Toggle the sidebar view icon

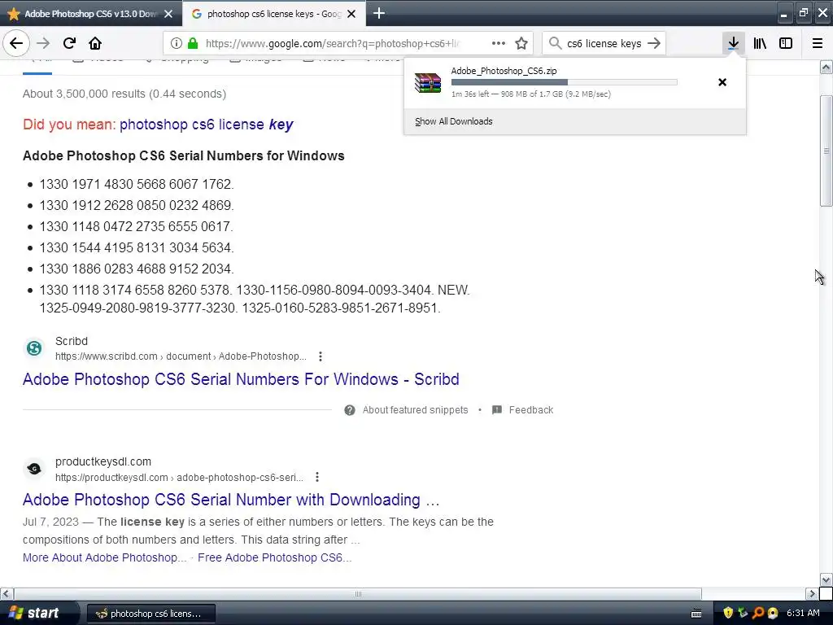[786, 43]
